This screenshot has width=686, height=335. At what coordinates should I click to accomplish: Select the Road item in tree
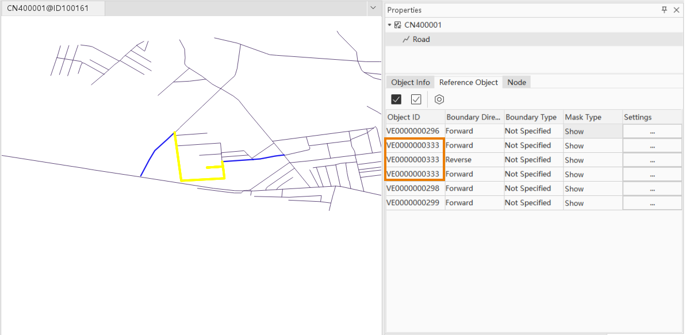421,40
